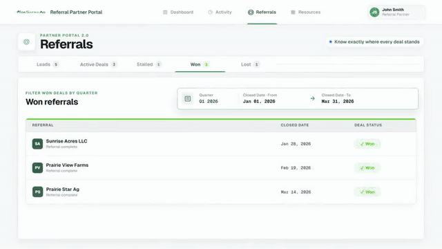Viewport: 442px width, 249px height.
Task: Click the Jan 28, 2026 closed date
Action: [x=296, y=144]
